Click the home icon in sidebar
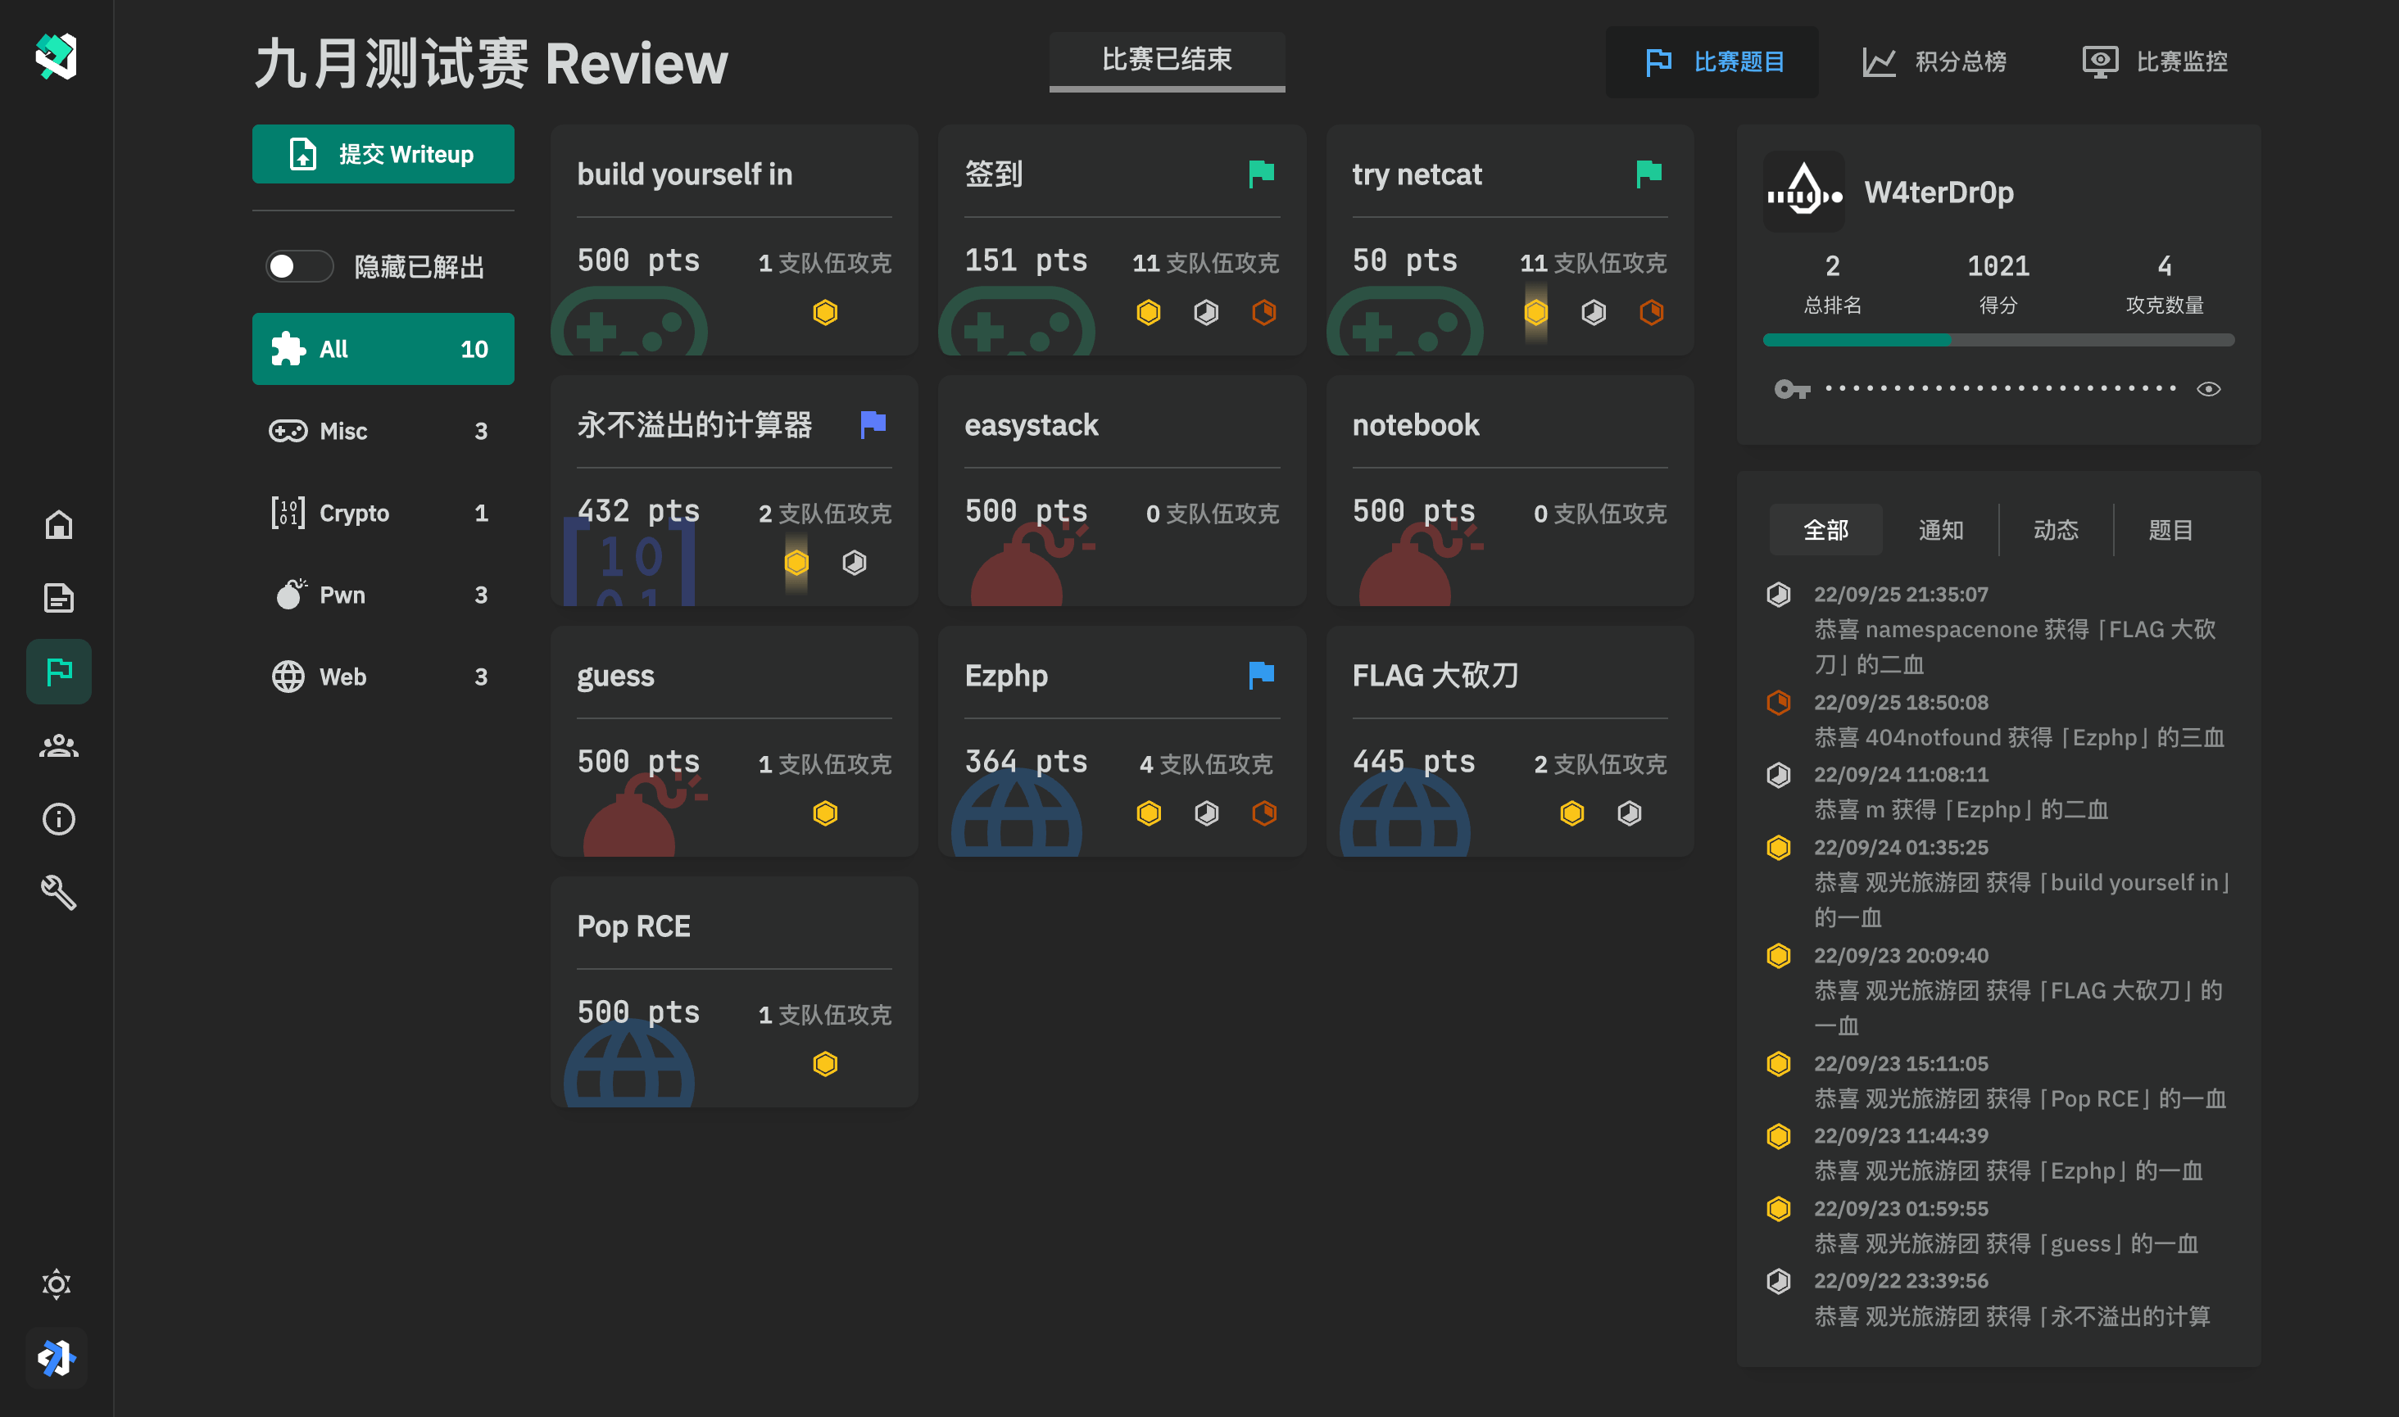Image resolution: width=2399 pixels, height=1417 pixels. point(58,524)
